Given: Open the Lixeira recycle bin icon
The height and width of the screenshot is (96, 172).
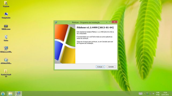Looking at the screenshot, I should pyautogui.click(x=6, y=38).
